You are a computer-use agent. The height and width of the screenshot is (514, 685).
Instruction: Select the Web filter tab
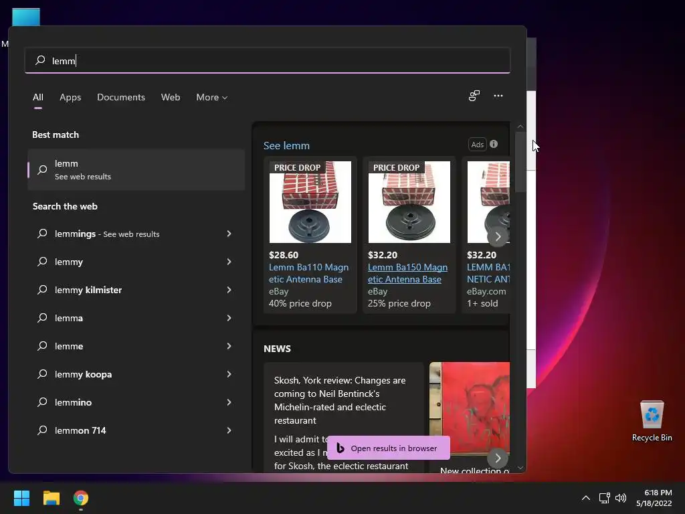pyautogui.click(x=171, y=97)
